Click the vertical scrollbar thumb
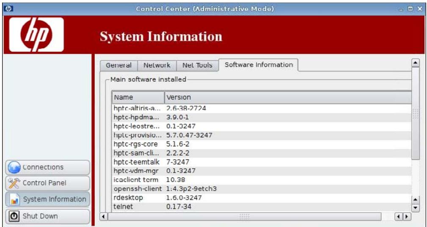The width and height of the screenshot is (427, 227). (x=416, y=114)
